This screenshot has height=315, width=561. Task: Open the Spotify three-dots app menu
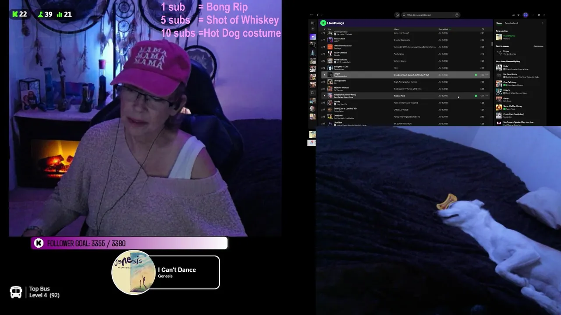tap(311, 15)
